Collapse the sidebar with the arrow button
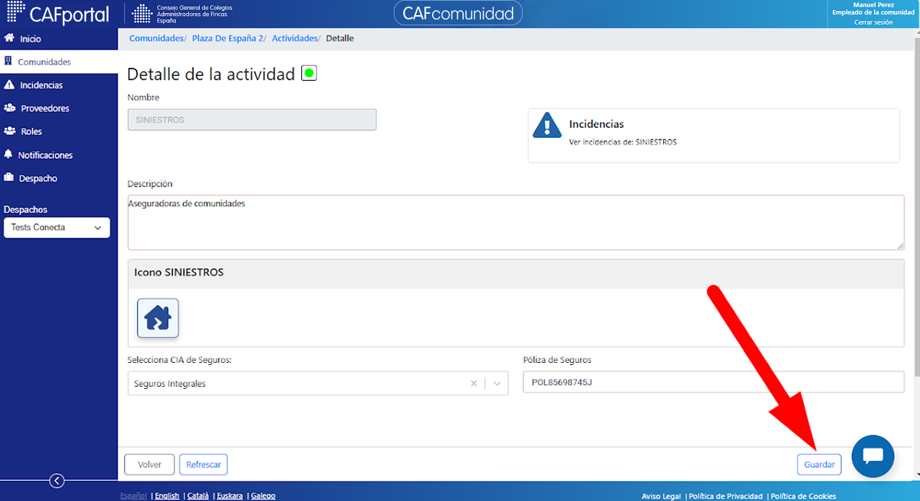The image size is (920, 501). [x=56, y=481]
